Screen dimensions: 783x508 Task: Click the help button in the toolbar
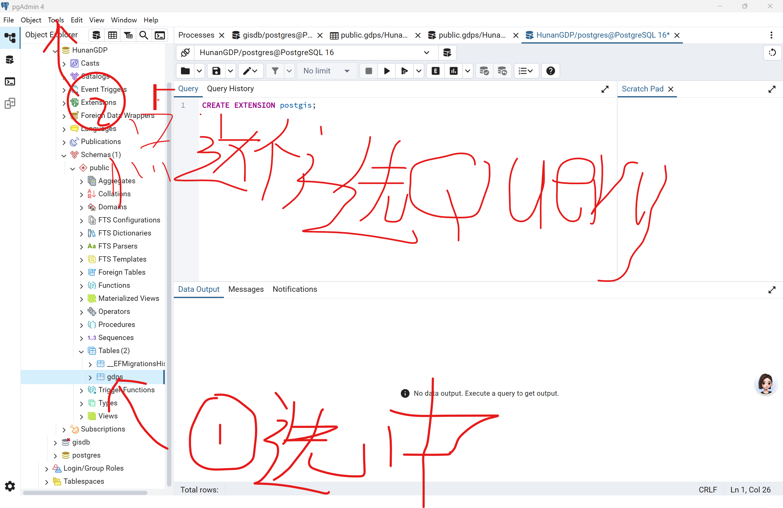pyautogui.click(x=550, y=71)
